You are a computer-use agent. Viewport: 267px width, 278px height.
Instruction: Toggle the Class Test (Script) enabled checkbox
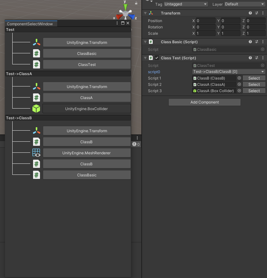coord(157,58)
